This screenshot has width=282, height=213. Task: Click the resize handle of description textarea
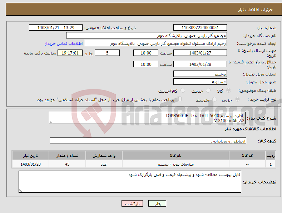[51, 122]
